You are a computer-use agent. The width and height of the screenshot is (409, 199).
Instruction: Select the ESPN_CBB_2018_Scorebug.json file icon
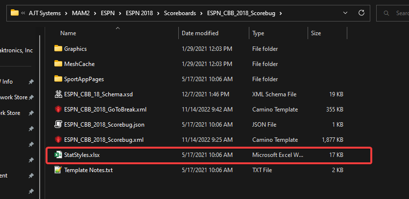point(58,125)
